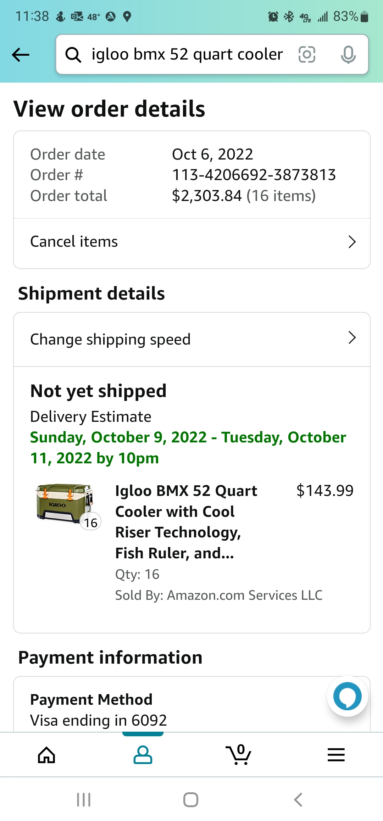Expand the Change shipping speed chevron
Image resolution: width=383 pixels, height=821 pixels.
tap(352, 338)
